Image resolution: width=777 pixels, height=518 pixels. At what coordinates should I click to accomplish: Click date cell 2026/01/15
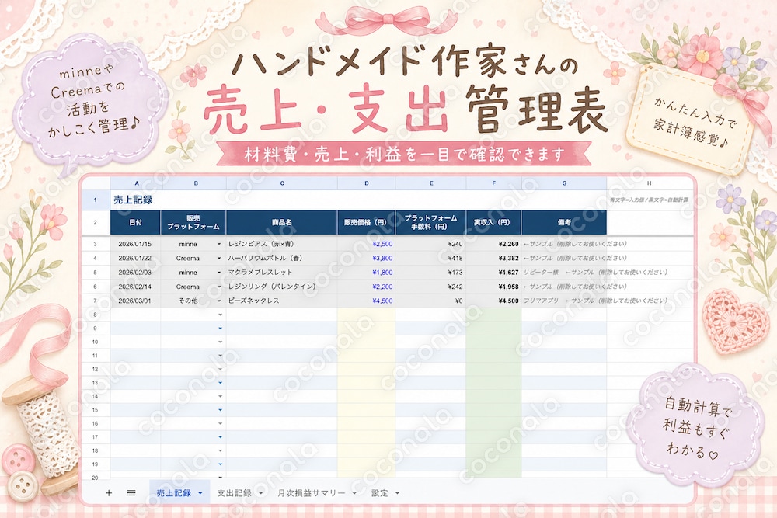(134, 244)
